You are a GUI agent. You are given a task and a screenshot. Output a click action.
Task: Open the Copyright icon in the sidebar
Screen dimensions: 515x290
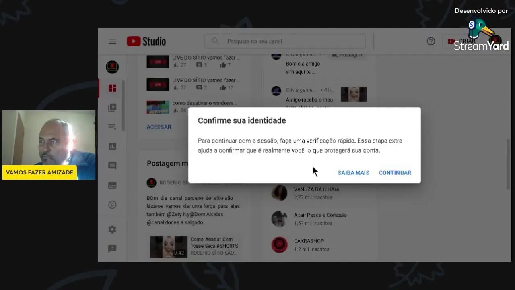(112, 205)
